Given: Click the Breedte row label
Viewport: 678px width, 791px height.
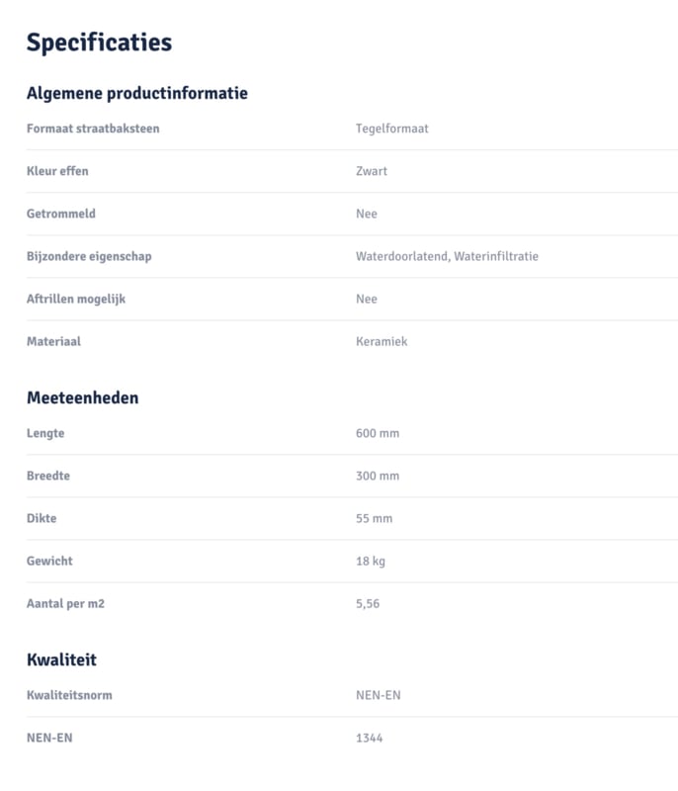Looking at the screenshot, I should 48,476.
